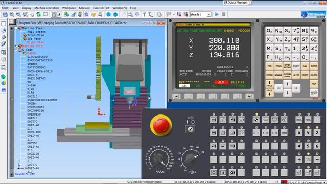Click the JOG mode wave button

266,120
